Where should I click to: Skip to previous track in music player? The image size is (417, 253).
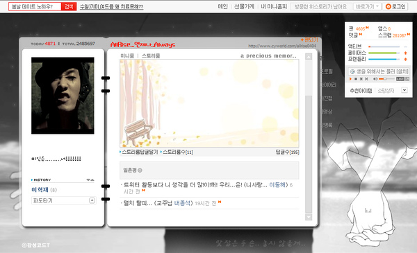coord(361,79)
